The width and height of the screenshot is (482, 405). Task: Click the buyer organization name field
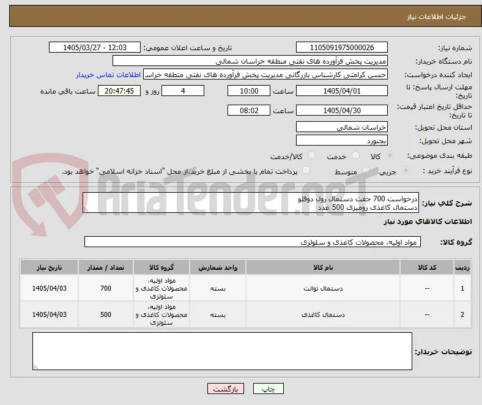(x=250, y=61)
